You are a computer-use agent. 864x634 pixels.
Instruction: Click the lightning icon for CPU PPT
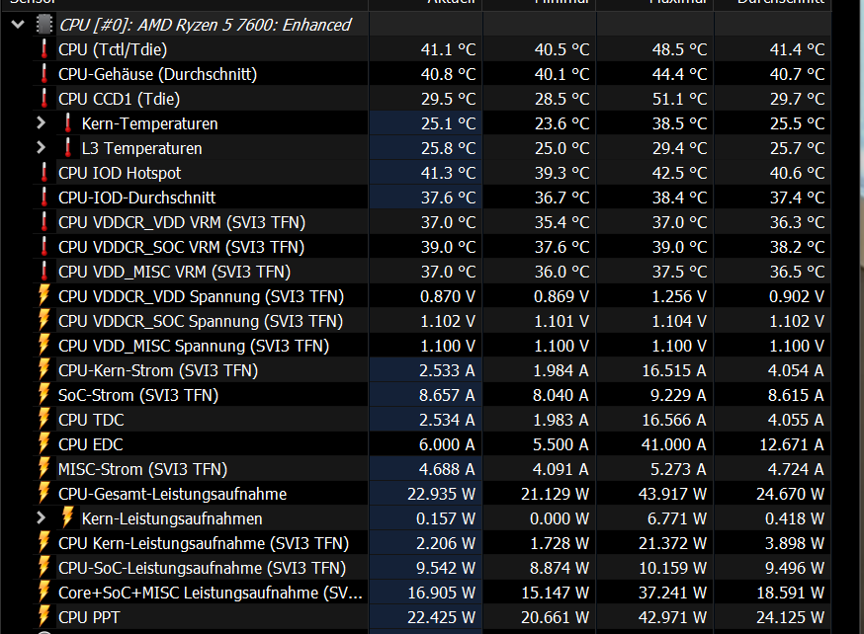click(44, 617)
